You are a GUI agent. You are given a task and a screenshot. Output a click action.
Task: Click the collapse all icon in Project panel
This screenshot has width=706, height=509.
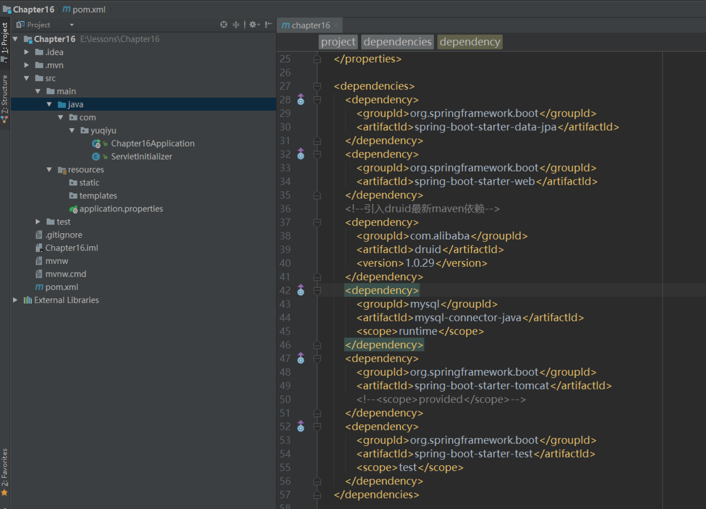(x=236, y=24)
